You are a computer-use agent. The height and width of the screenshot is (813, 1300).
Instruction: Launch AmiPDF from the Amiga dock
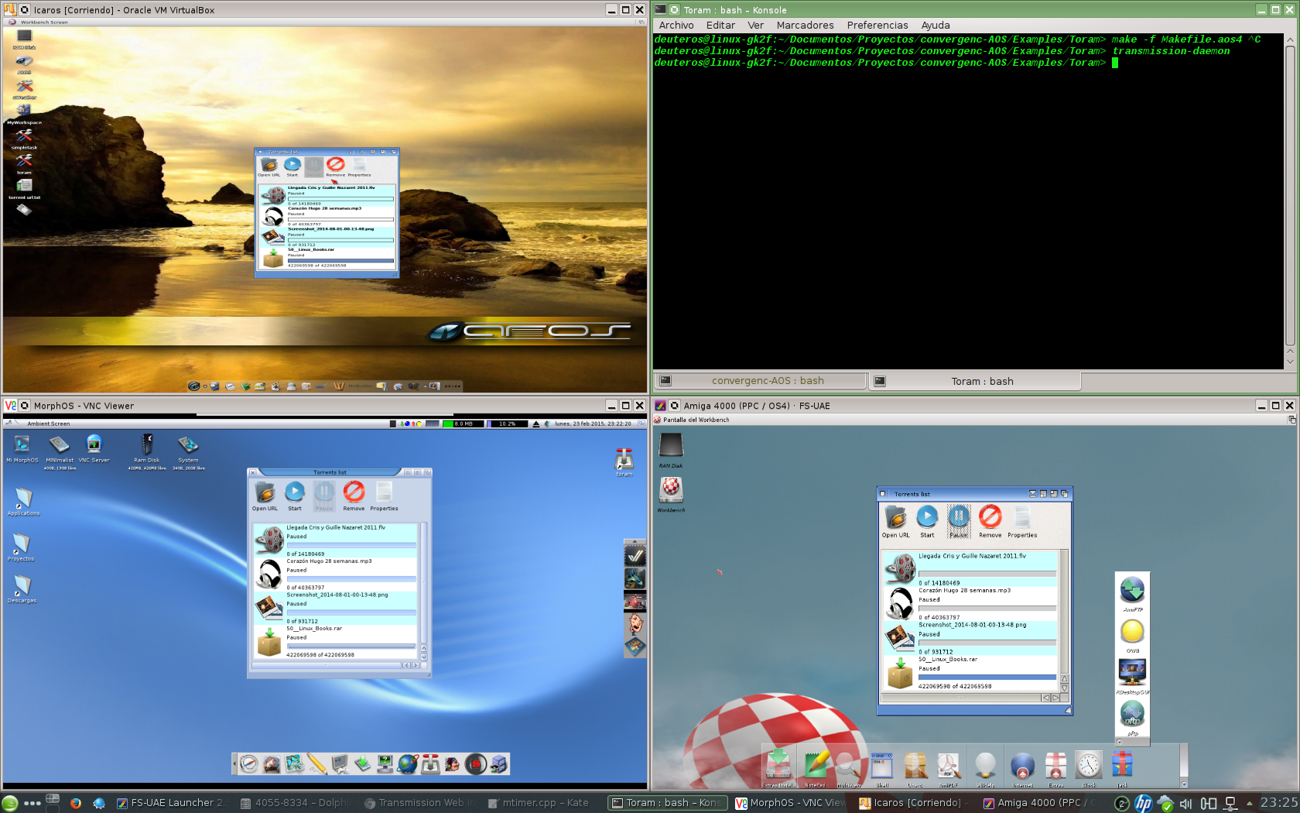coord(949,768)
